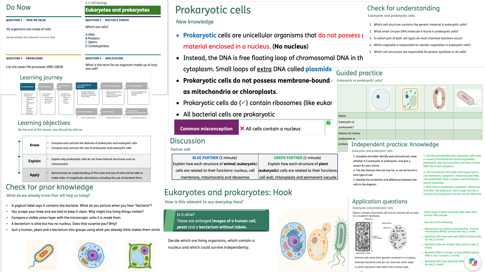Click the 'Apply' row label in Learning objectives

(34, 175)
